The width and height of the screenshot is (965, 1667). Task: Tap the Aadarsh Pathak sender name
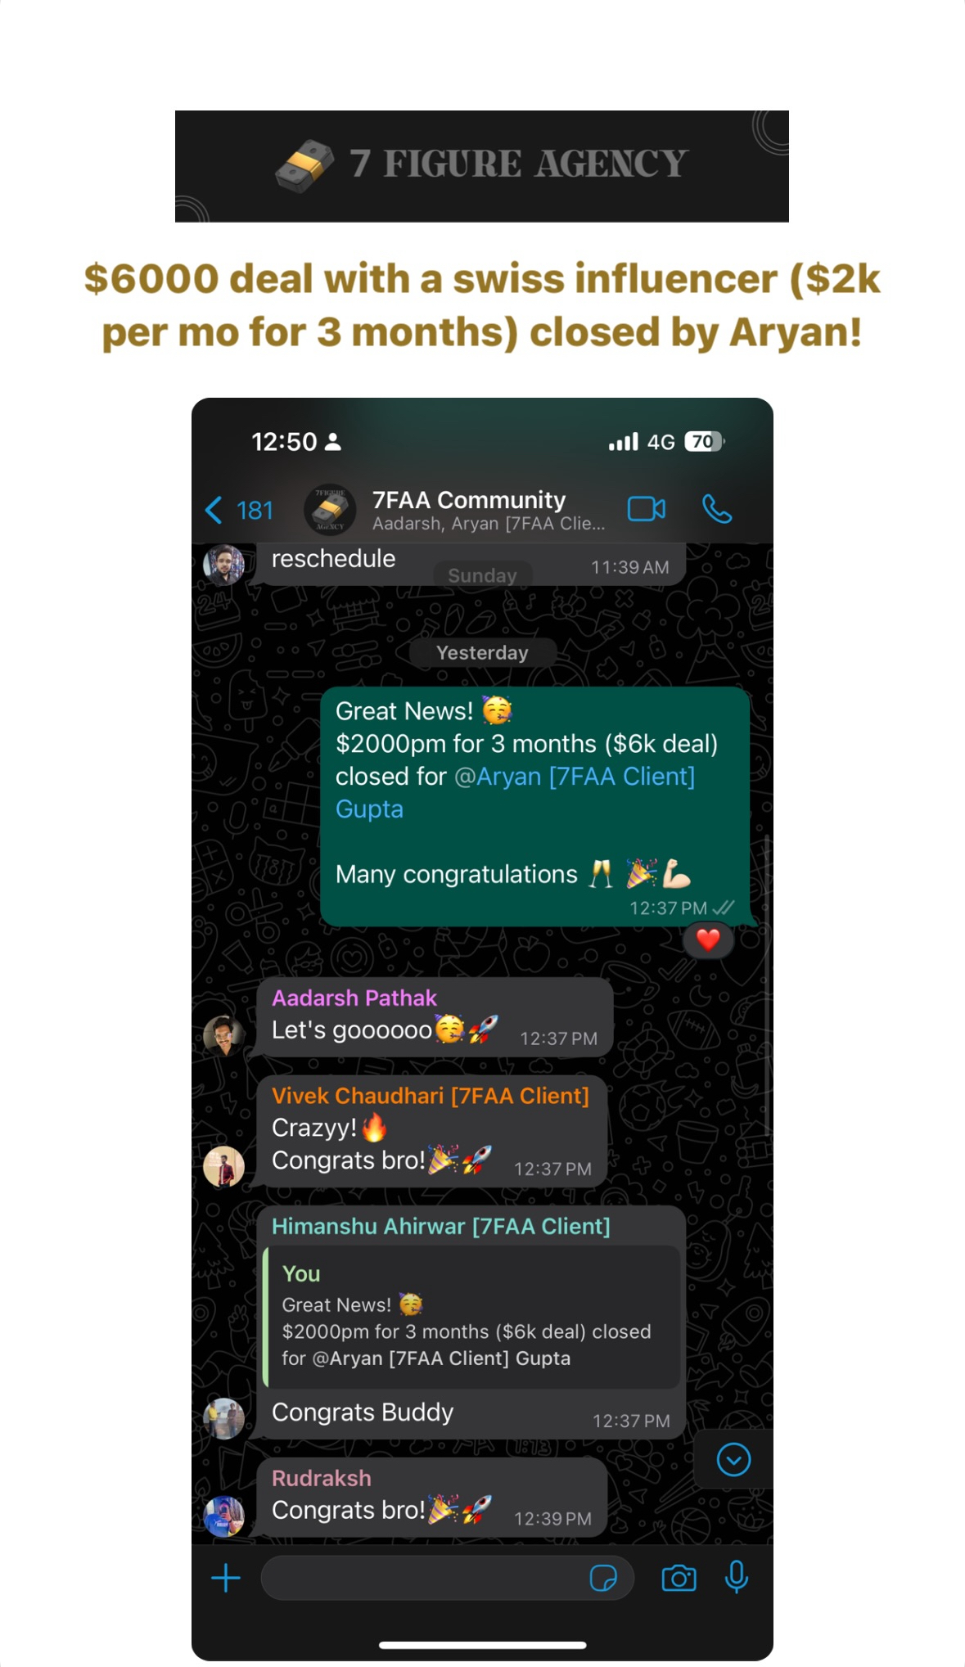coord(354,998)
